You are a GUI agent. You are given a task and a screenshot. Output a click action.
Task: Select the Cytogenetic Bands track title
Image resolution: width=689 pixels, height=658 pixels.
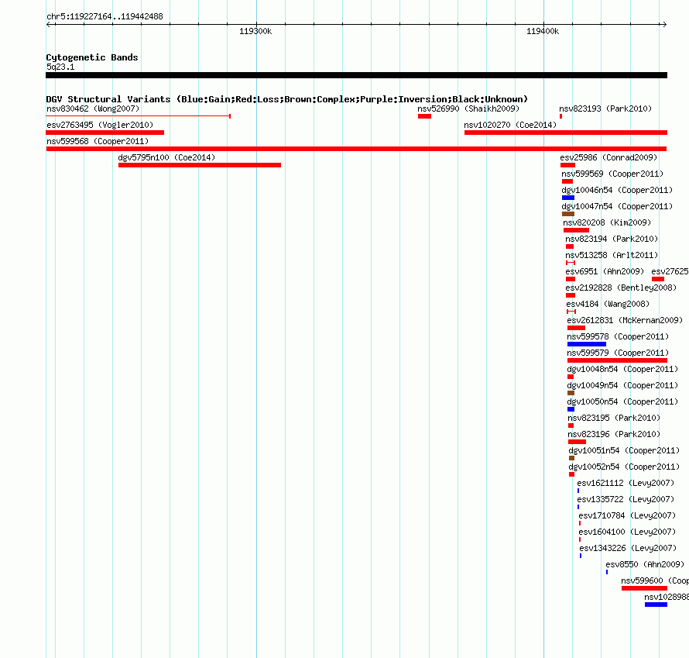click(92, 57)
